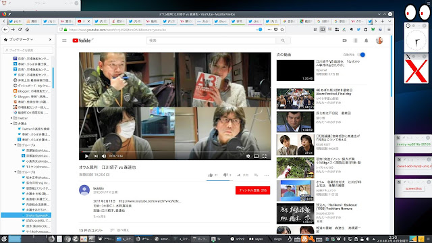Click the thumbs down dislike icon
The height and width of the screenshot is (243, 432).
point(225,175)
